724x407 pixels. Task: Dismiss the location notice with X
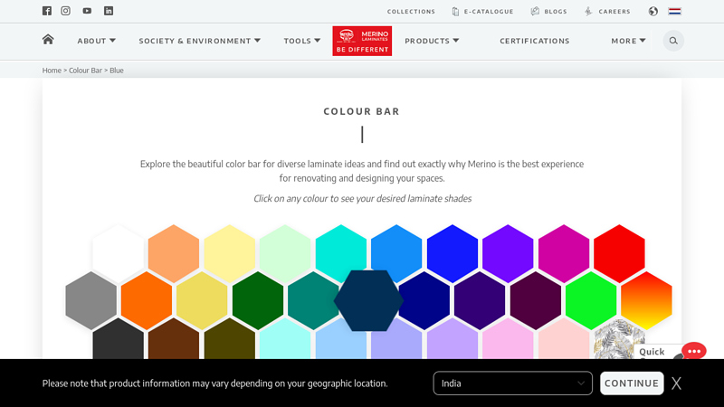(676, 383)
